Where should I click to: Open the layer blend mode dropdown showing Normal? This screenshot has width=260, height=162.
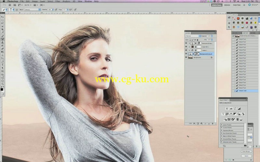point(193,36)
